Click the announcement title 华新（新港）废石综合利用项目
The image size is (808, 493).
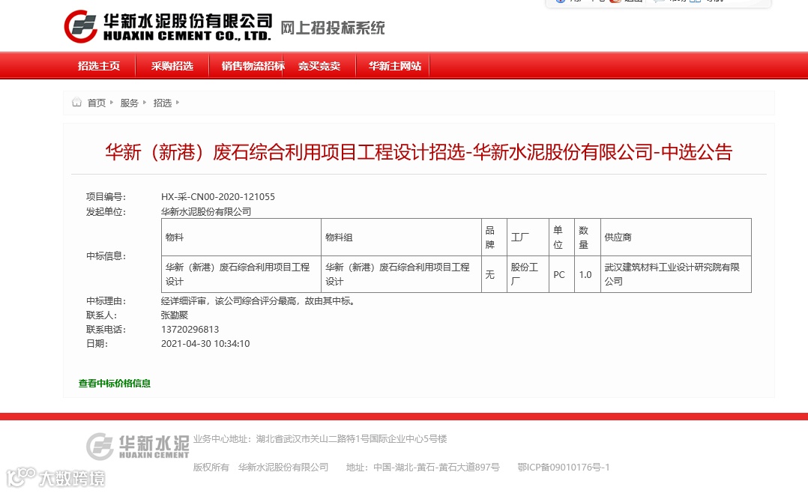pos(418,152)
